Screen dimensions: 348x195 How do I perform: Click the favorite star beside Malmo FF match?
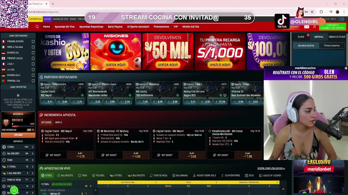point(95,190)
